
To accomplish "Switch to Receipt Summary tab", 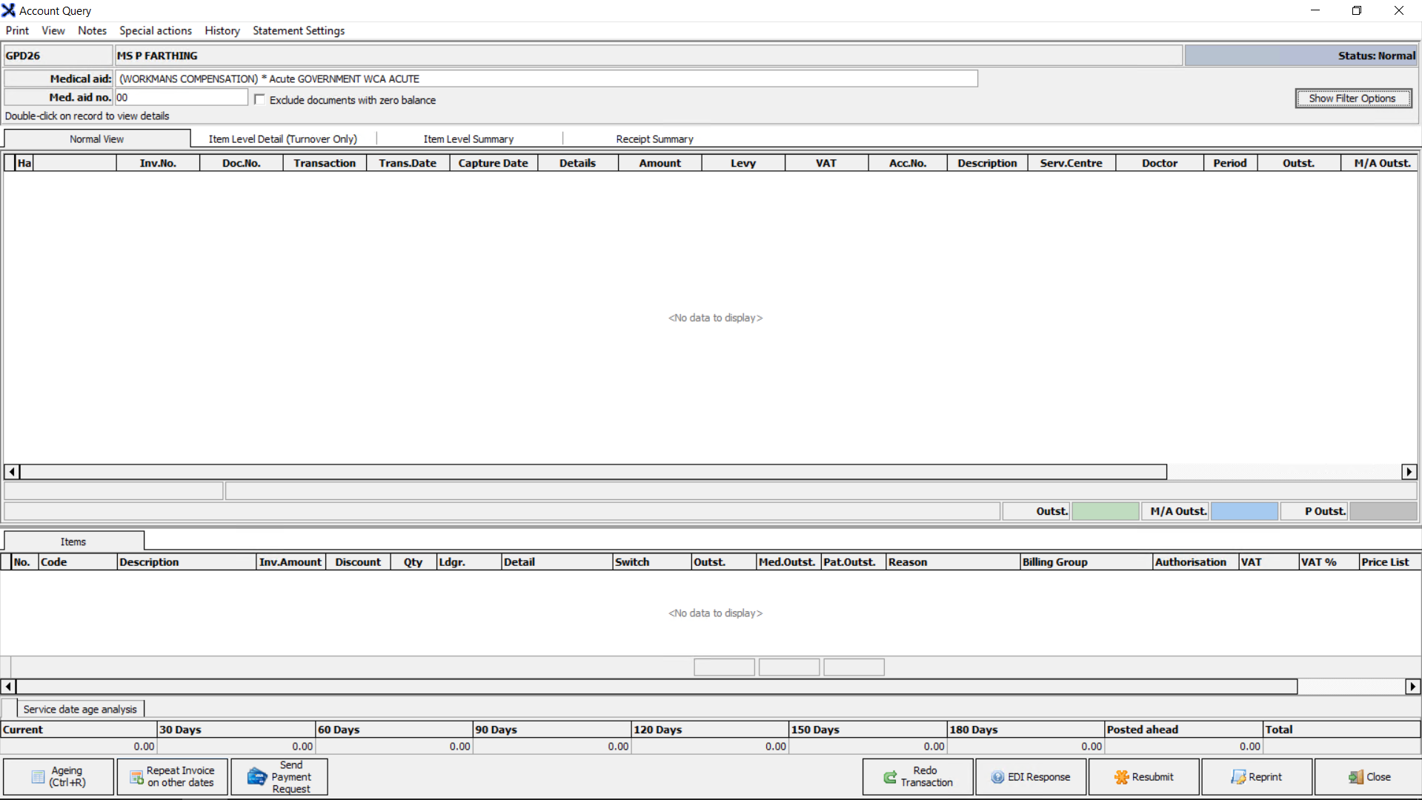I will (x=655, y=139).
